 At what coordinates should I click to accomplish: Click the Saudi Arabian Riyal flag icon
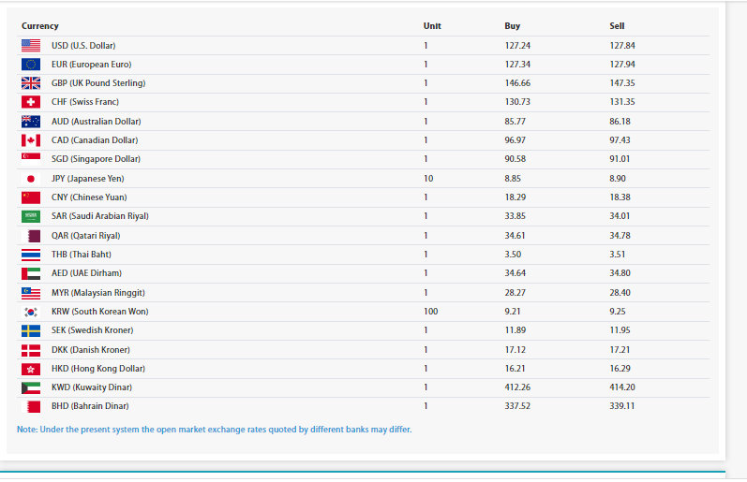[x=31, y=216]
